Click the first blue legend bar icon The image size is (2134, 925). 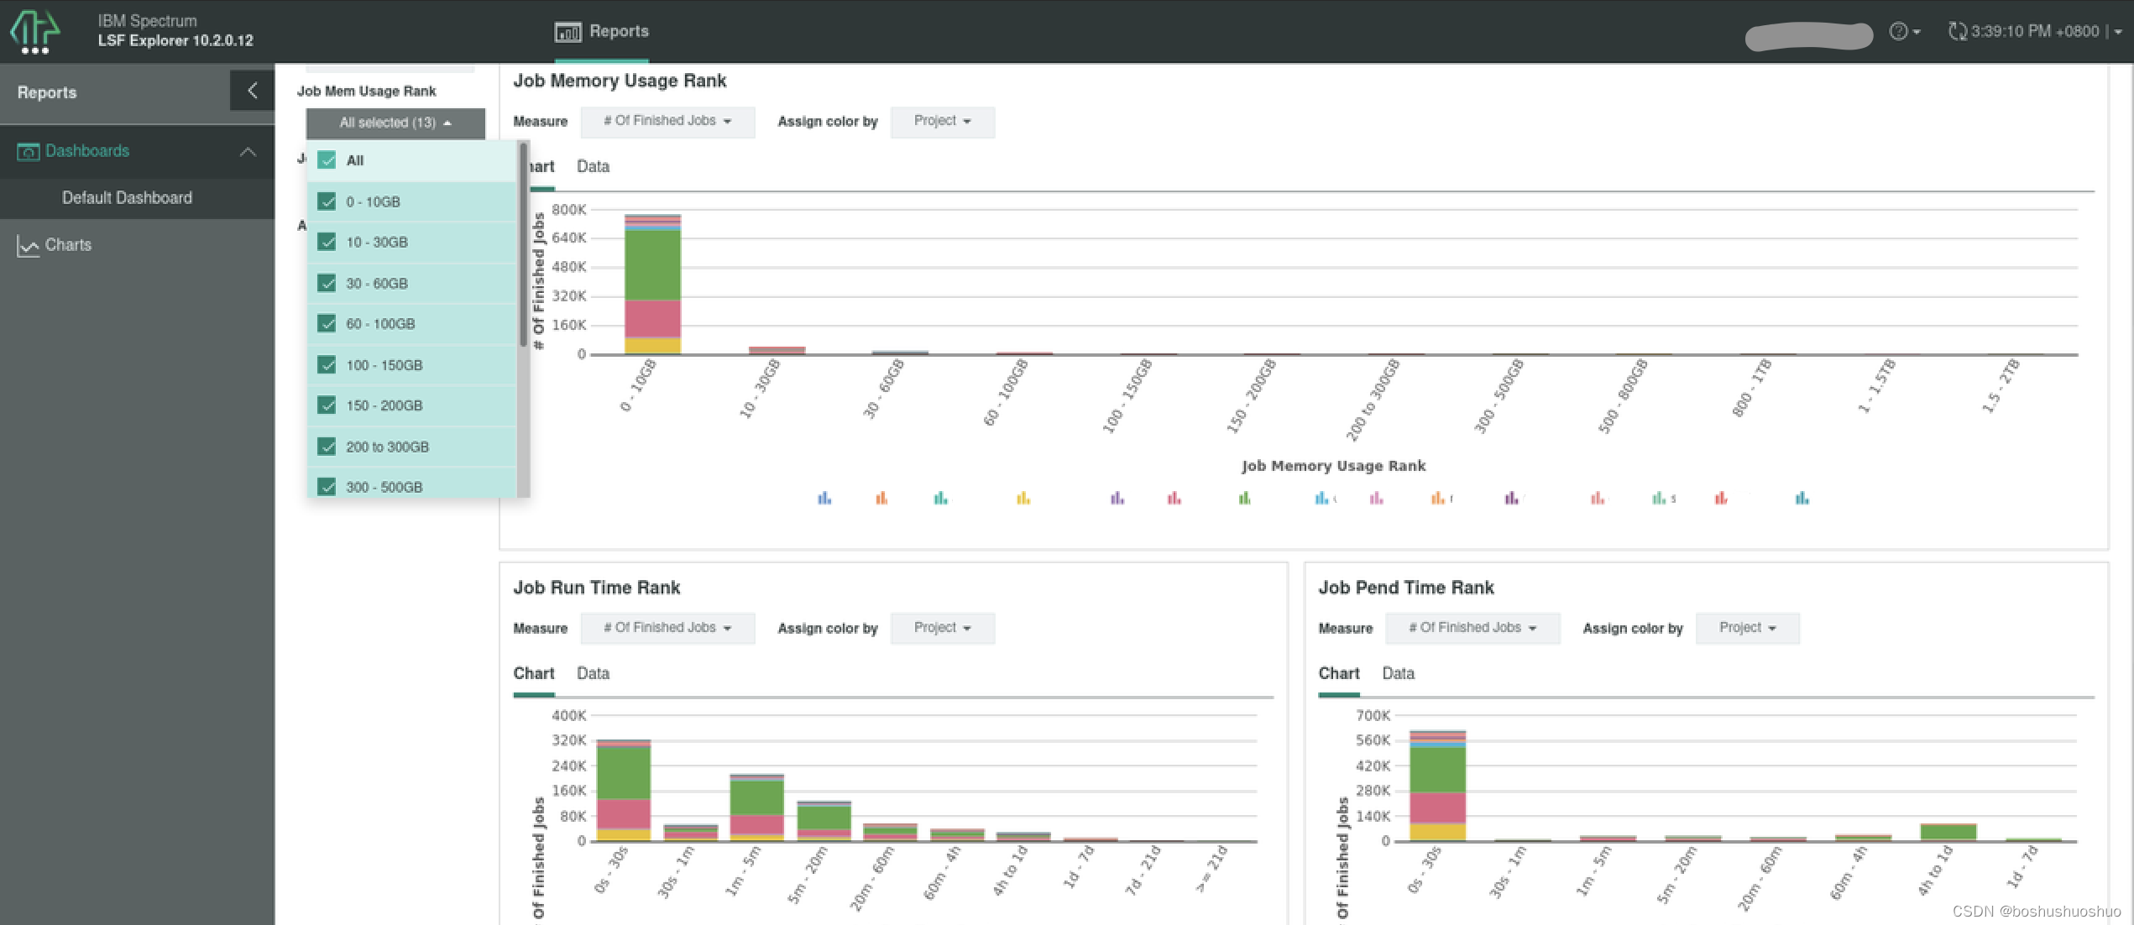824,499
